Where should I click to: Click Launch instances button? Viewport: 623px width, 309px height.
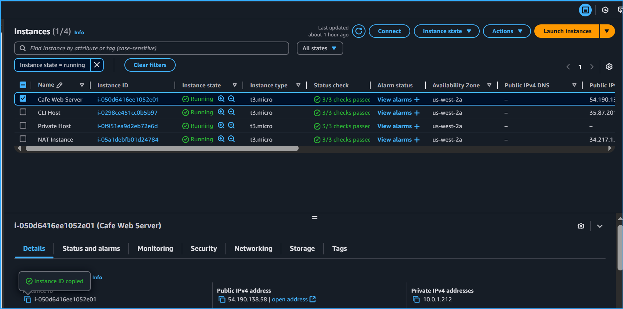(567, 31)
